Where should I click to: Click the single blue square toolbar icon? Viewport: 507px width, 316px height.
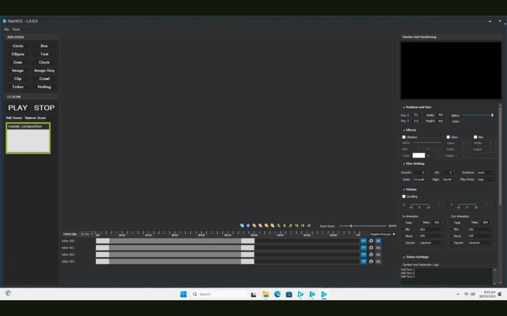point(248,225)
